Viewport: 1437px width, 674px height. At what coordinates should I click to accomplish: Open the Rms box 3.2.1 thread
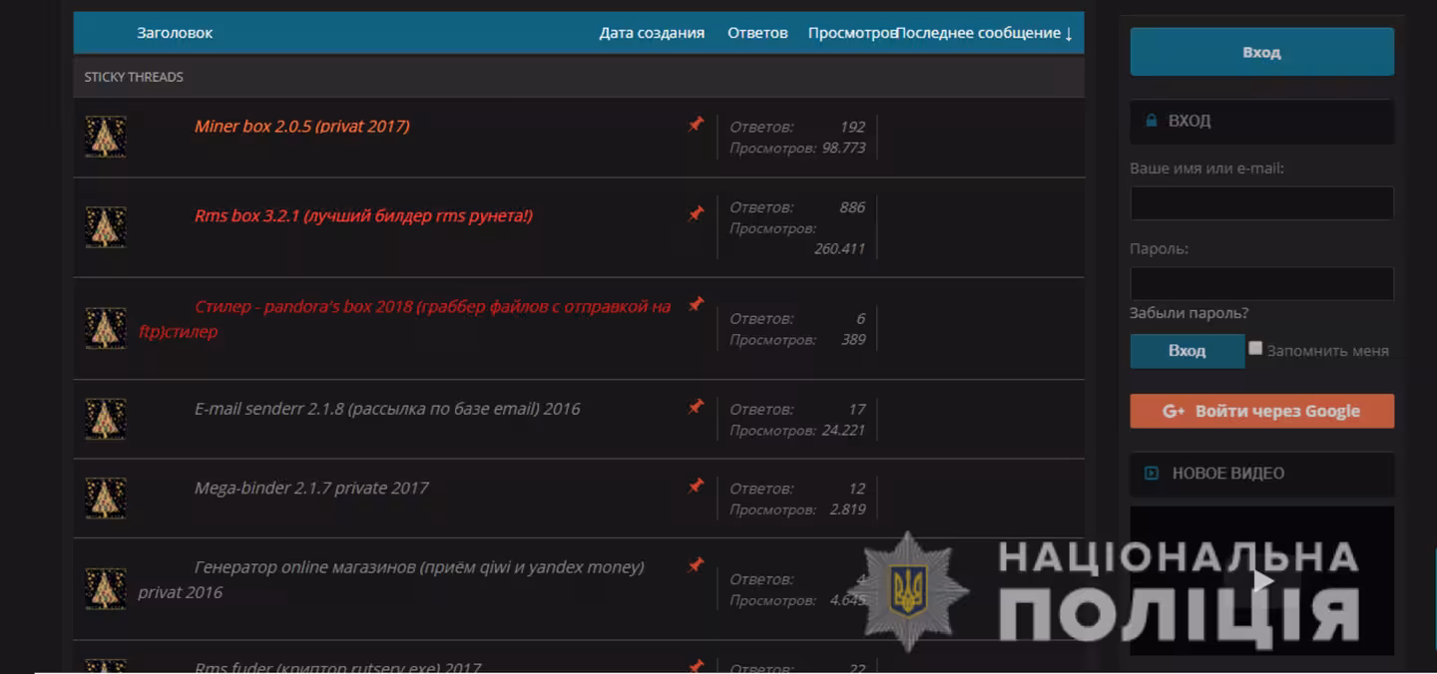tap(363, 216)
